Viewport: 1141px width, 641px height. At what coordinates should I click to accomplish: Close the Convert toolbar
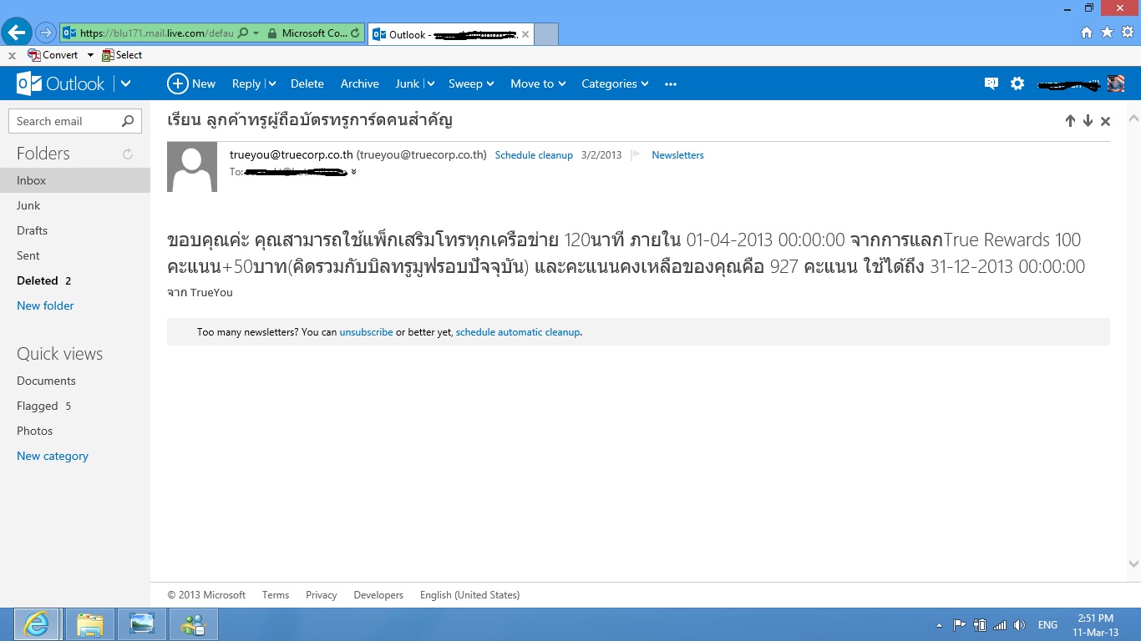tap(12, 55)
